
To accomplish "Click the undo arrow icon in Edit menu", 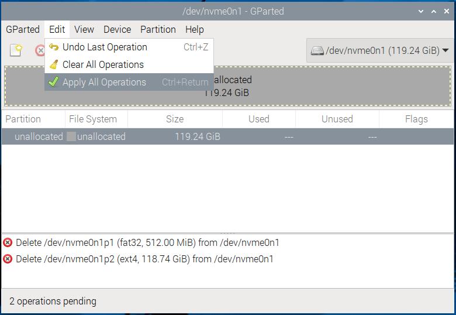I will pyautogui.click(x=54, y=47).
